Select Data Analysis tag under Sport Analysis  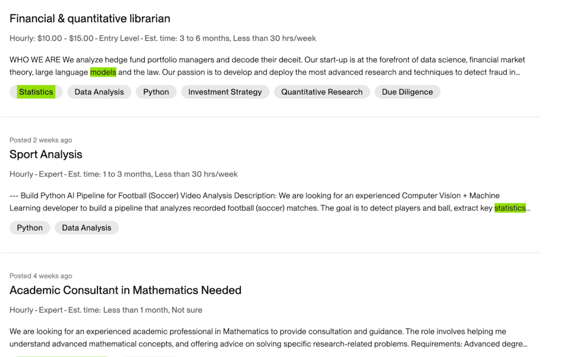coord(86,228)
